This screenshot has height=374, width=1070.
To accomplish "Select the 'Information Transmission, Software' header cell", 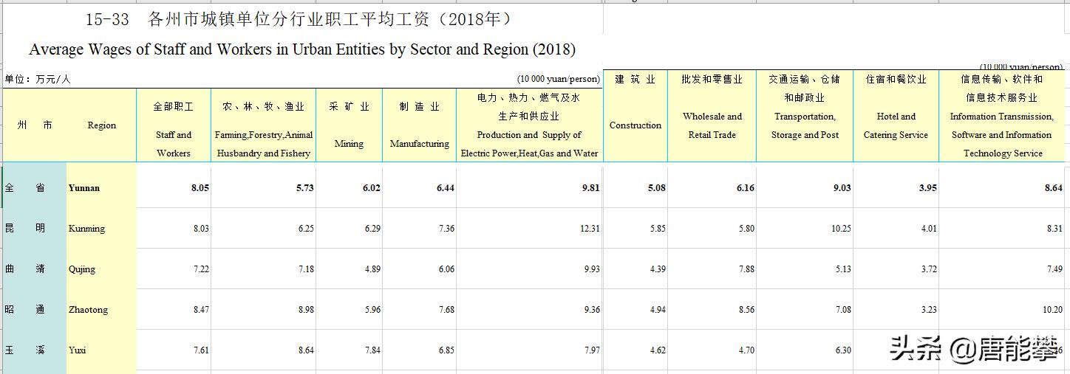I will click(x=1002, y=117).
